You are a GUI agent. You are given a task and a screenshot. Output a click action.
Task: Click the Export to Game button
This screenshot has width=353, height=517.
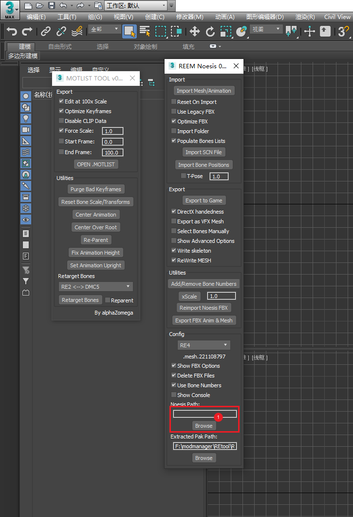[204, 200]
